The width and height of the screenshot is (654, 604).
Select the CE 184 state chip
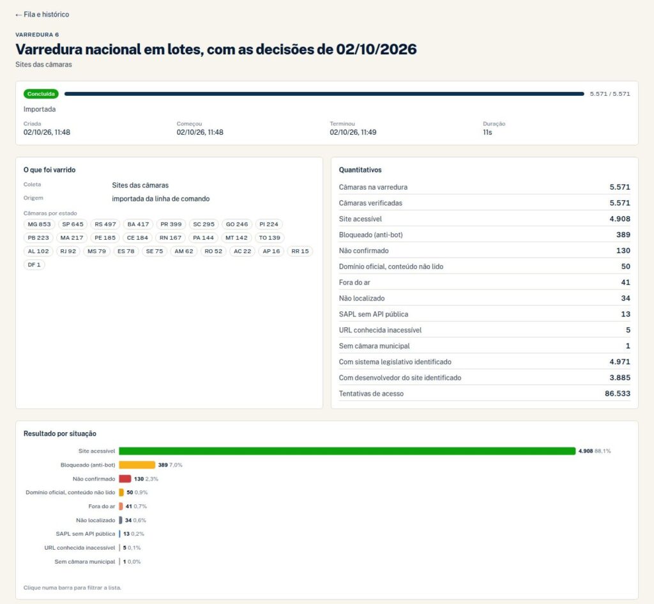(137, 238)
